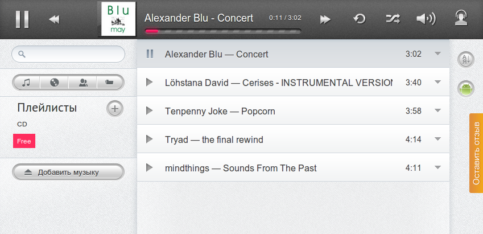Viewport: 483px width, 234px height.
Task: Open dropdown for mindthings — Sounds From The Past
Action: tap(437, 167)
